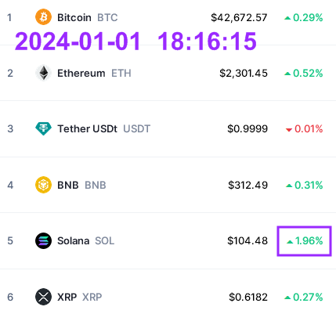The height and width of the screenshot is (314, 336).
Task: Click the green up arrow beside 0.29%
Action: pos(287,18)
